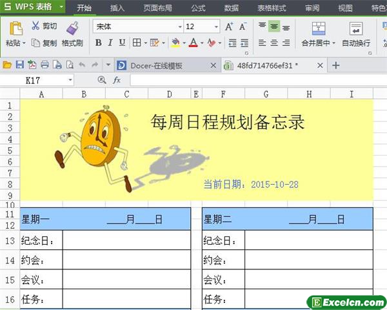Open the font size 12 dropdown
Image resolution: width=387 pixels, height=310 pixels.
pos(216,26)
